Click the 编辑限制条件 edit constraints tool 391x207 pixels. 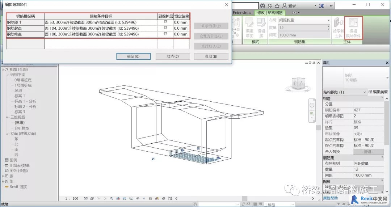pyautogui.click(x=353, y=28)
